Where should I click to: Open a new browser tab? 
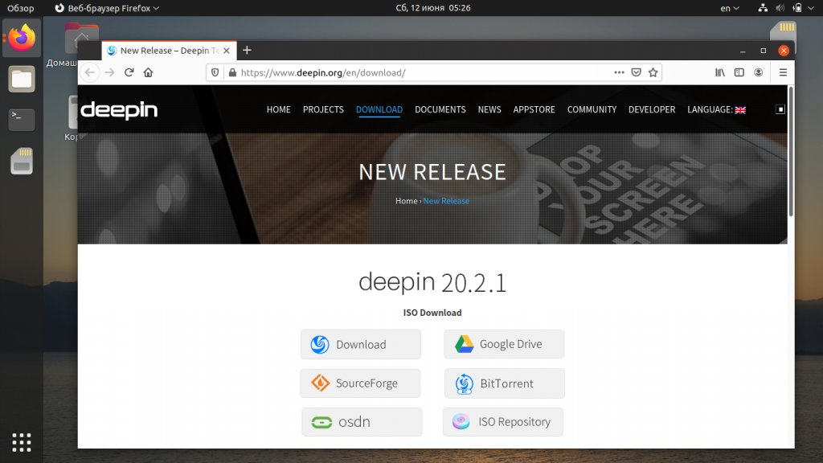pyautogui.click(x=247, y=50)
